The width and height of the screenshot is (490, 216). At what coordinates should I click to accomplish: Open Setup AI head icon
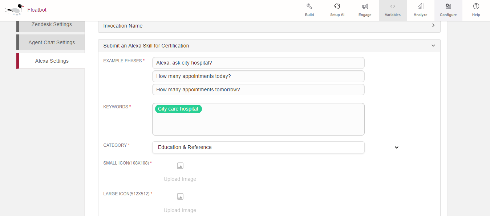click(x=337, y=7)
